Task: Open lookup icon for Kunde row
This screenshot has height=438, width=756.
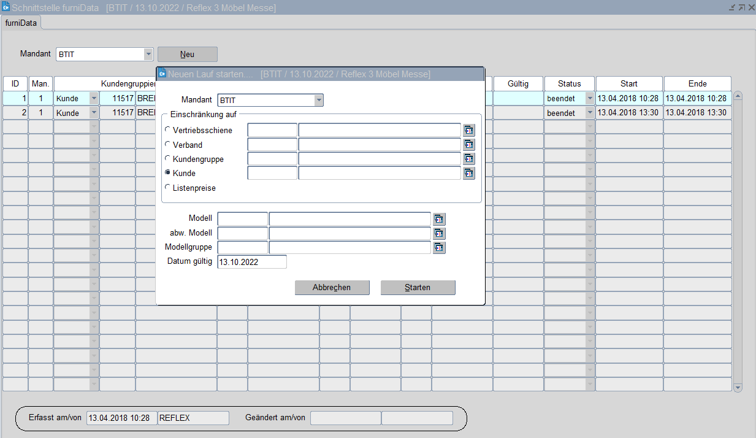Action: [468, 173]
